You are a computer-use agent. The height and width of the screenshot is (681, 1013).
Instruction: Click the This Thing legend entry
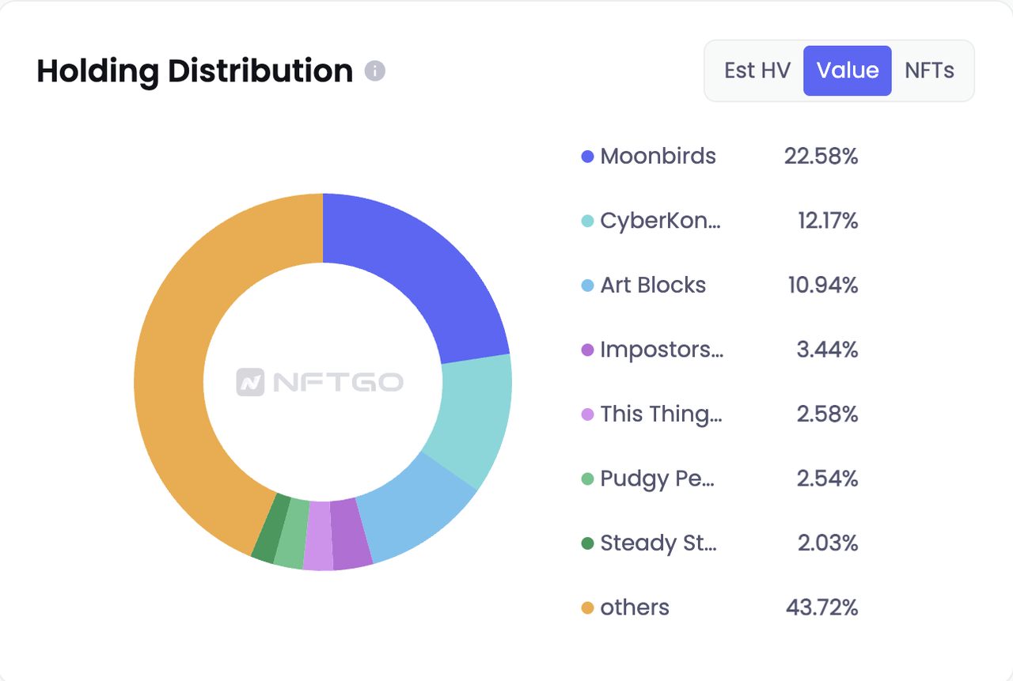pyautogui.click(x=660, y=414)
